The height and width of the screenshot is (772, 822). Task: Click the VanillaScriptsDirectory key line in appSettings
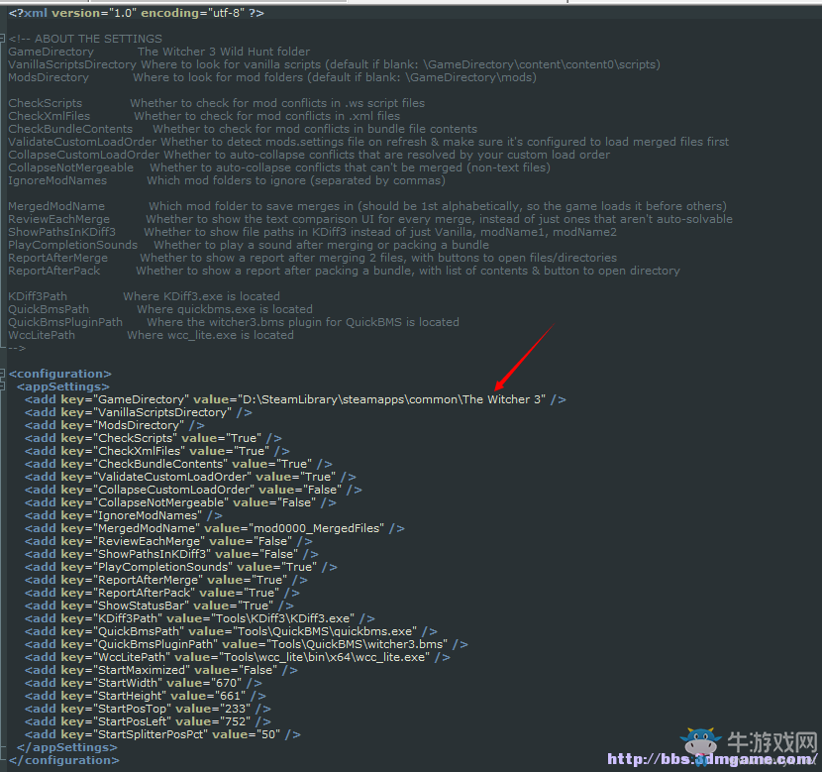pos(139,412)
